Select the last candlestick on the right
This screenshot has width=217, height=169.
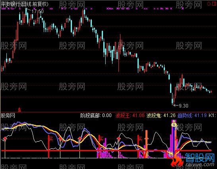[x=211, y=92]
